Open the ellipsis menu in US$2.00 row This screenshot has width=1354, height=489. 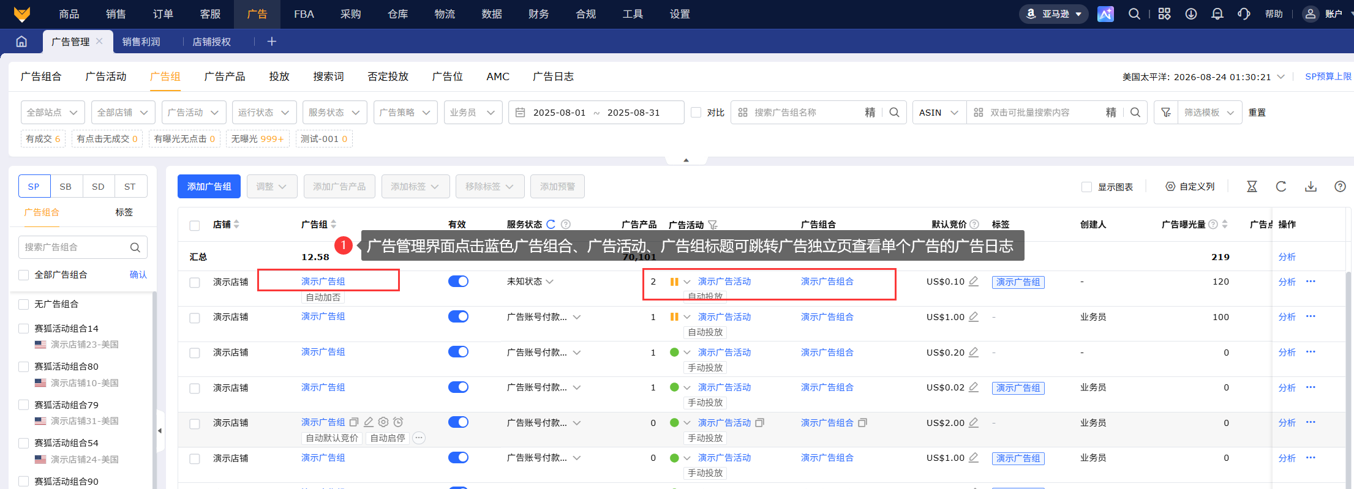1311,422
